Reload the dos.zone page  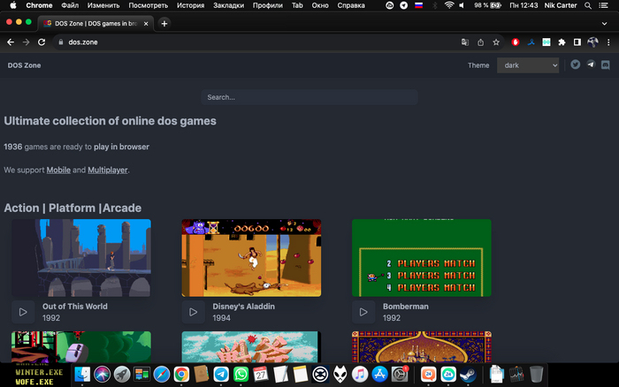[x=42, y=42]
